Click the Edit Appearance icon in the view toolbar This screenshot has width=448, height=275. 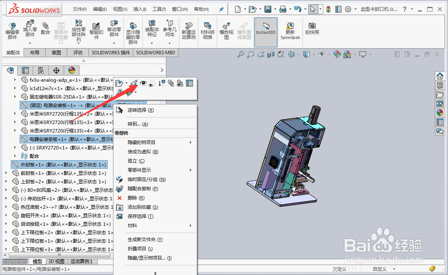pyautogui.click(x=337, y=54)
